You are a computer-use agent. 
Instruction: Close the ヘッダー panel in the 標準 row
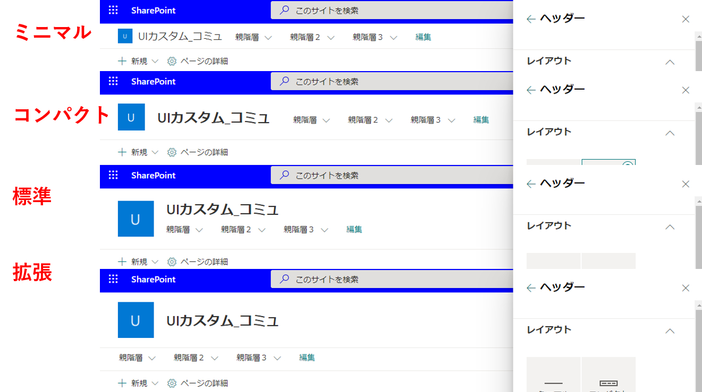click(x=686, y=184)
